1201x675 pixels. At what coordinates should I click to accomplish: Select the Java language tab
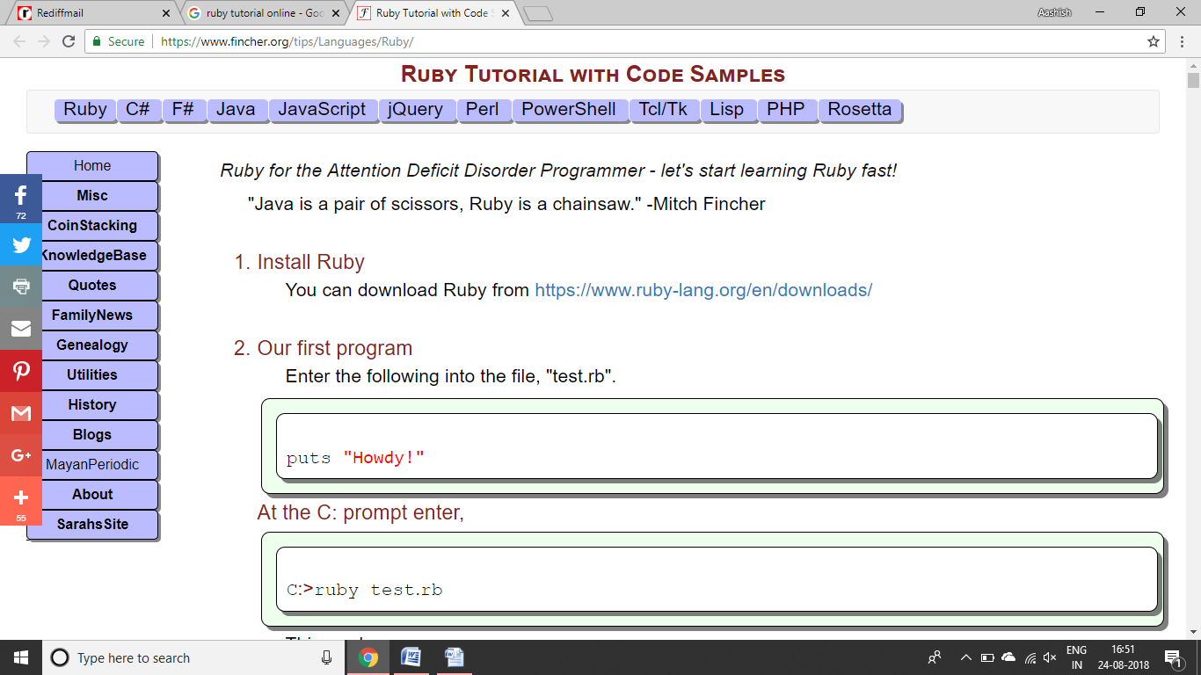[x=236, y=110]
